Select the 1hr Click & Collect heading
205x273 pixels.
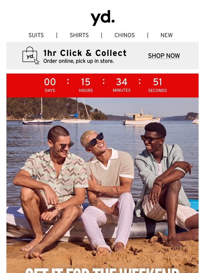pos(85,53)
